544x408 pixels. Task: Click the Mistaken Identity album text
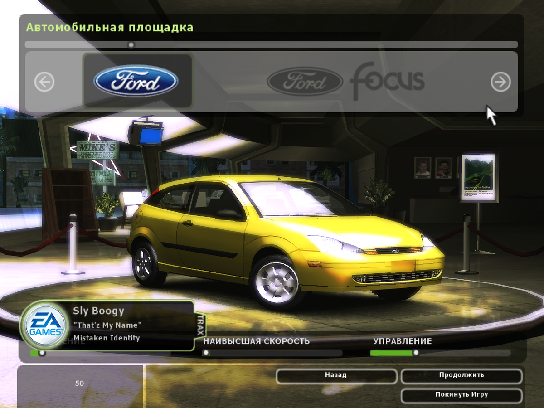pyautogui.click(x=107, y=338)
